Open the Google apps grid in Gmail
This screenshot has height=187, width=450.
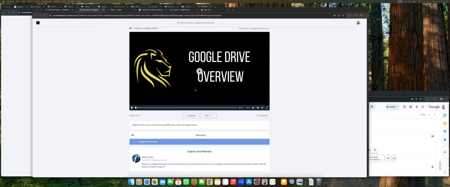(423, 107)
